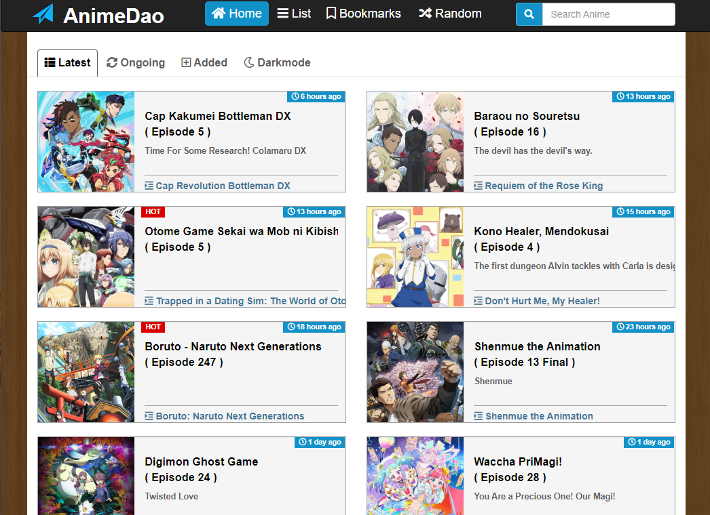Open Digimon Ghost Game thumbnail
Image resolution: width=710 pixels, height=515 pixels.
tap(86, 476)
